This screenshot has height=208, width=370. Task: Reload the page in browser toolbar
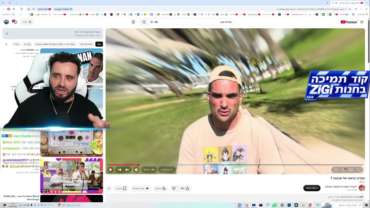coord(356,9)
